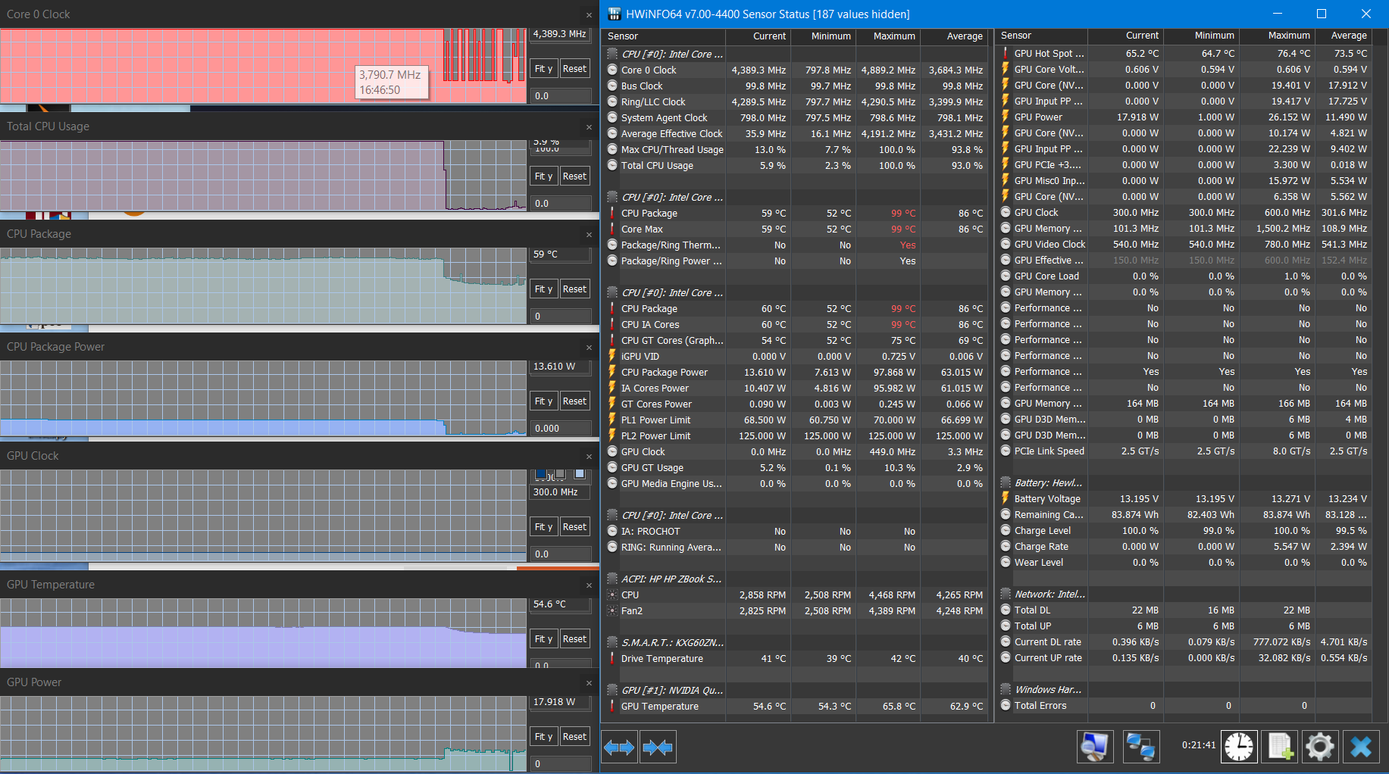Select the GPU [#1]: NVIDIA Qu... group
Viewport: 1389px width, 774px height.
tap(796, 690)
